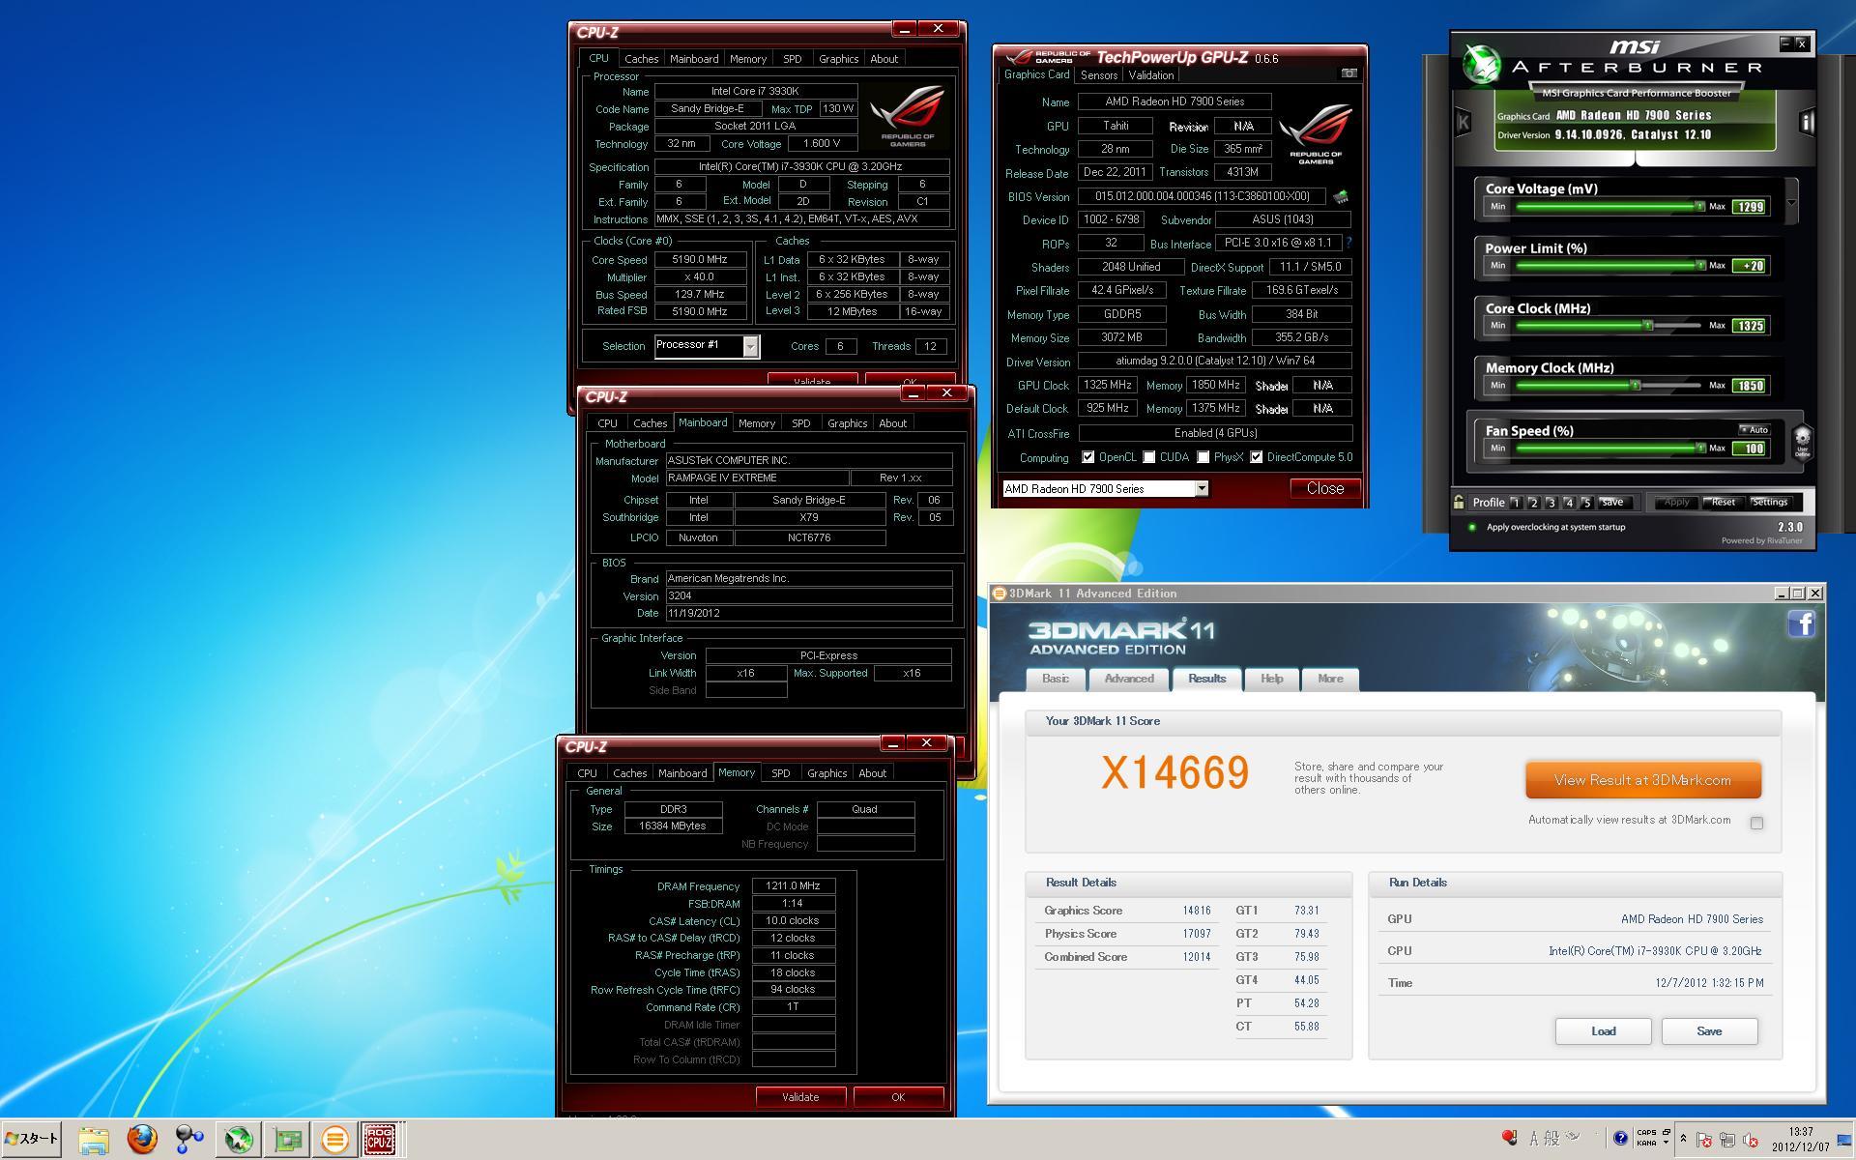Click the Close button in GPU-Z
The height and width of the screenshot is (1160, 1856).
1325,488
